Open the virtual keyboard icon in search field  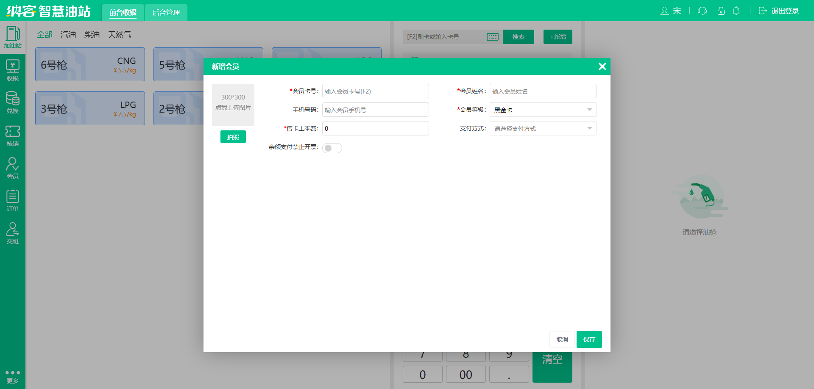(x=492, y=36)
